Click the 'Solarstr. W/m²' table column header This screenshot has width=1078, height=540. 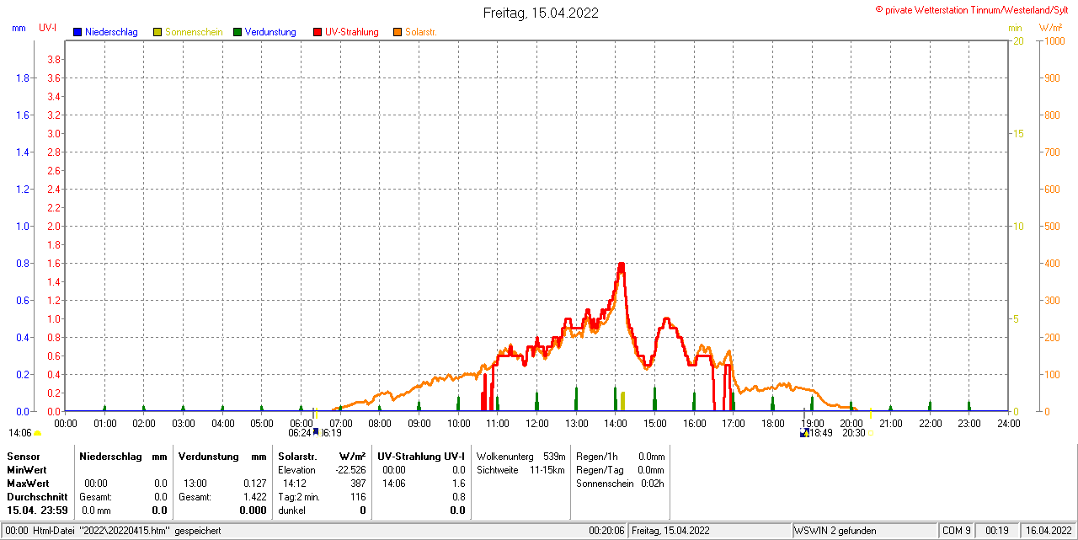(322, 456)
